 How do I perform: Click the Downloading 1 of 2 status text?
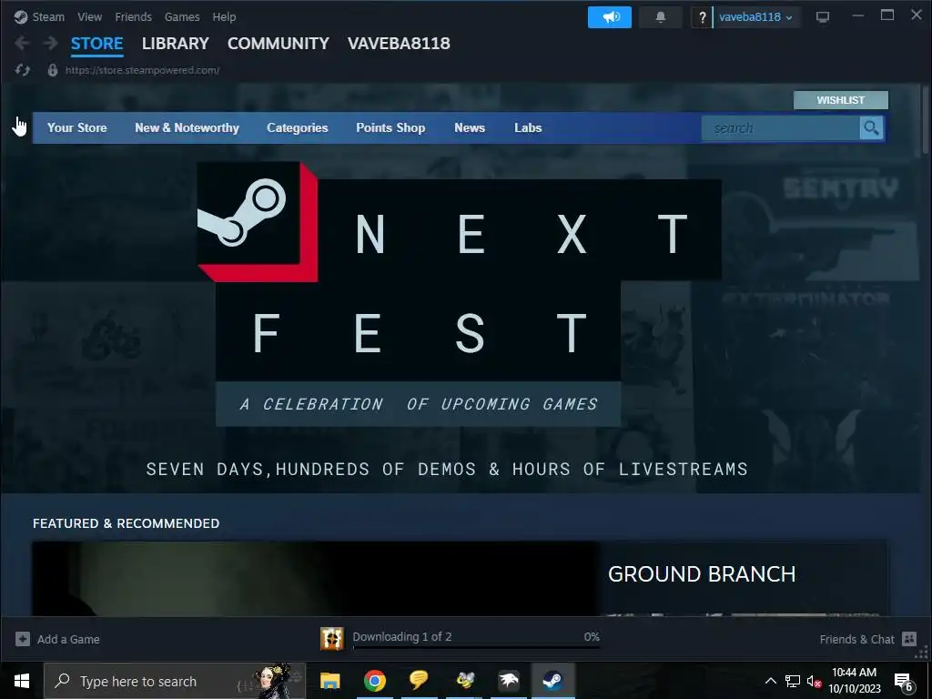[x=401, y=636]
